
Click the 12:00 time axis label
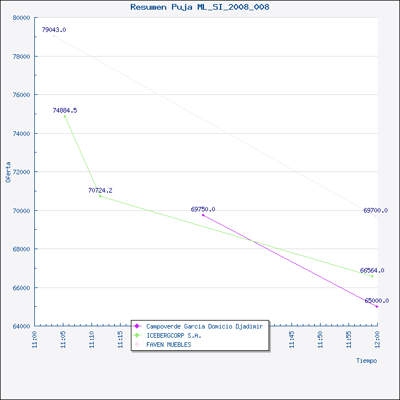377,339
